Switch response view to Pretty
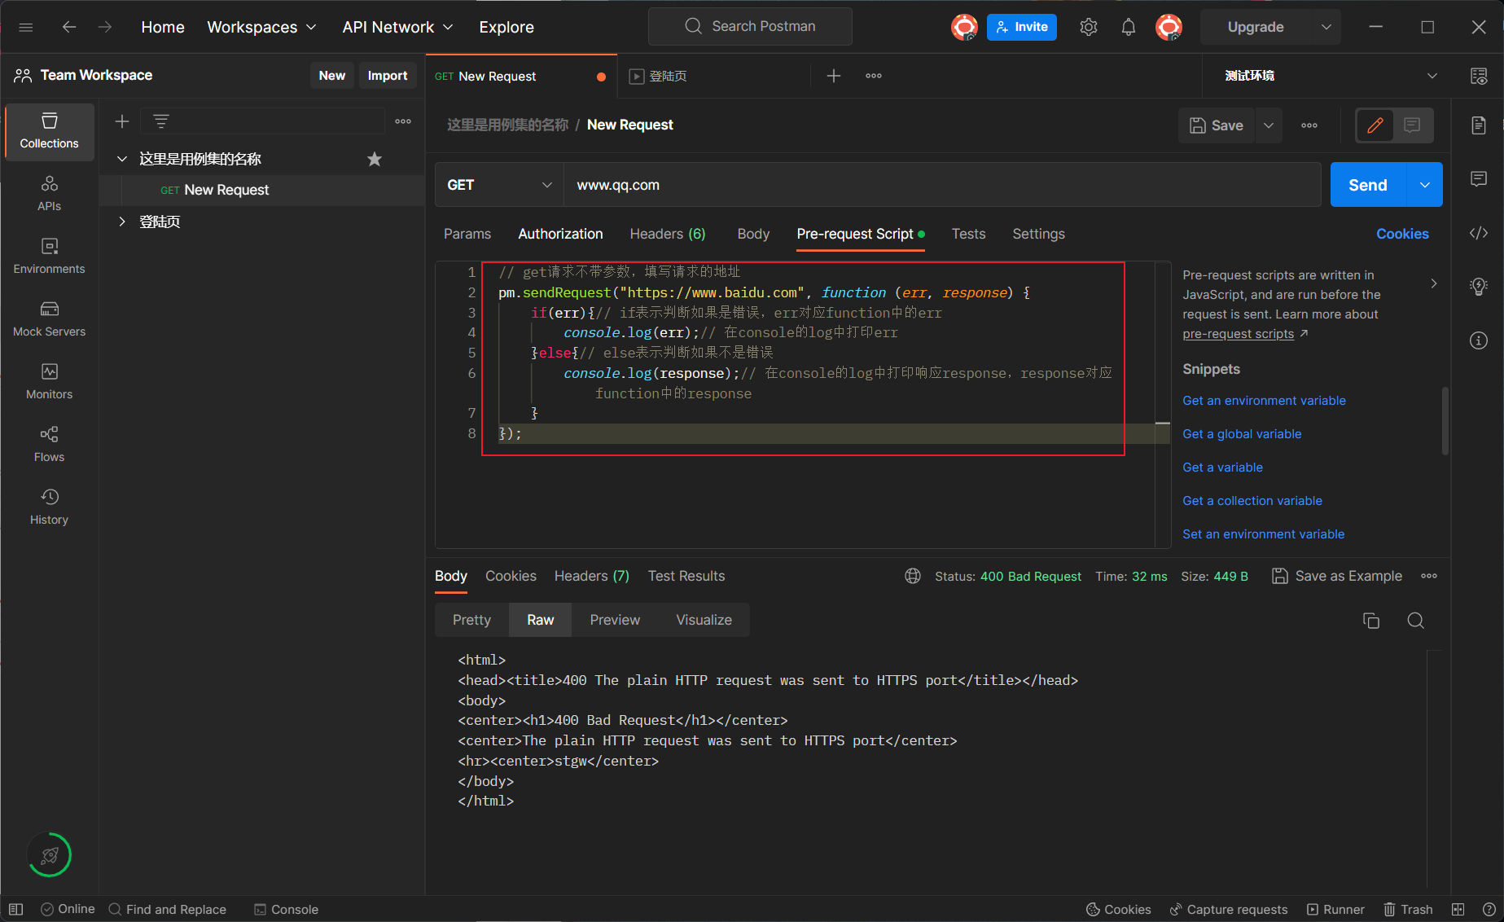 [x=471, y=620]
